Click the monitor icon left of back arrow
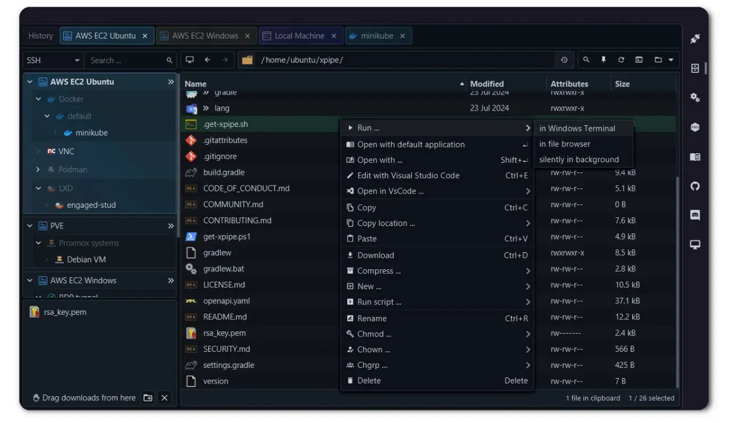This screenshot has height=423, width=730. (190, 60)
